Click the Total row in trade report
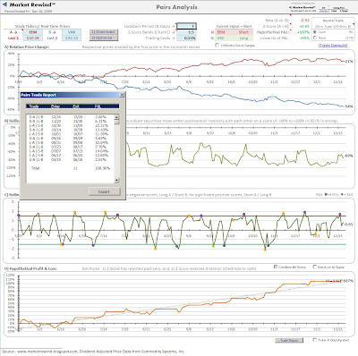358x356 pixels. pos(70,168)
